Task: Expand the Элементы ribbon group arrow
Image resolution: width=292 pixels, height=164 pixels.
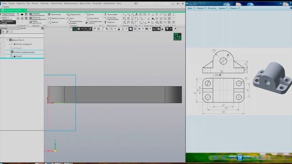Action: 44,26
